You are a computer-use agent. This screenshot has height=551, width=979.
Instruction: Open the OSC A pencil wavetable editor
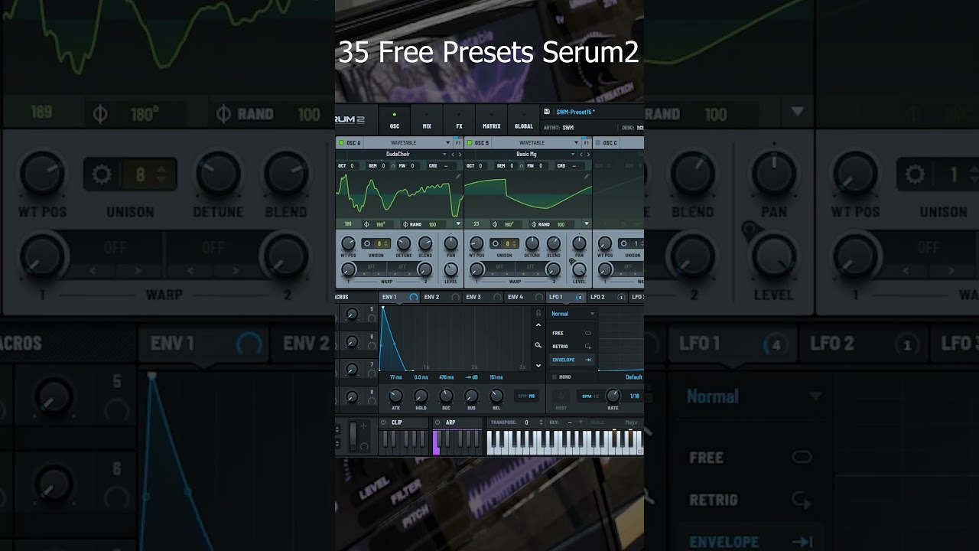click(459, 176)
